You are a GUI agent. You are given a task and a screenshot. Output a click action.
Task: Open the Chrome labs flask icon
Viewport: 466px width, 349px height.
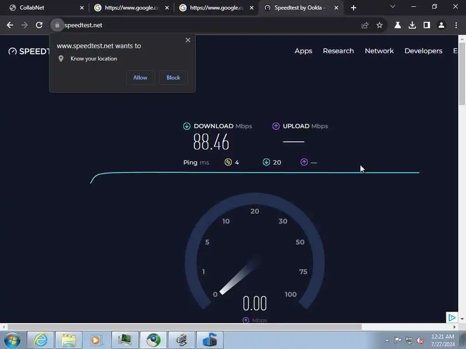[x=397, y=25]
